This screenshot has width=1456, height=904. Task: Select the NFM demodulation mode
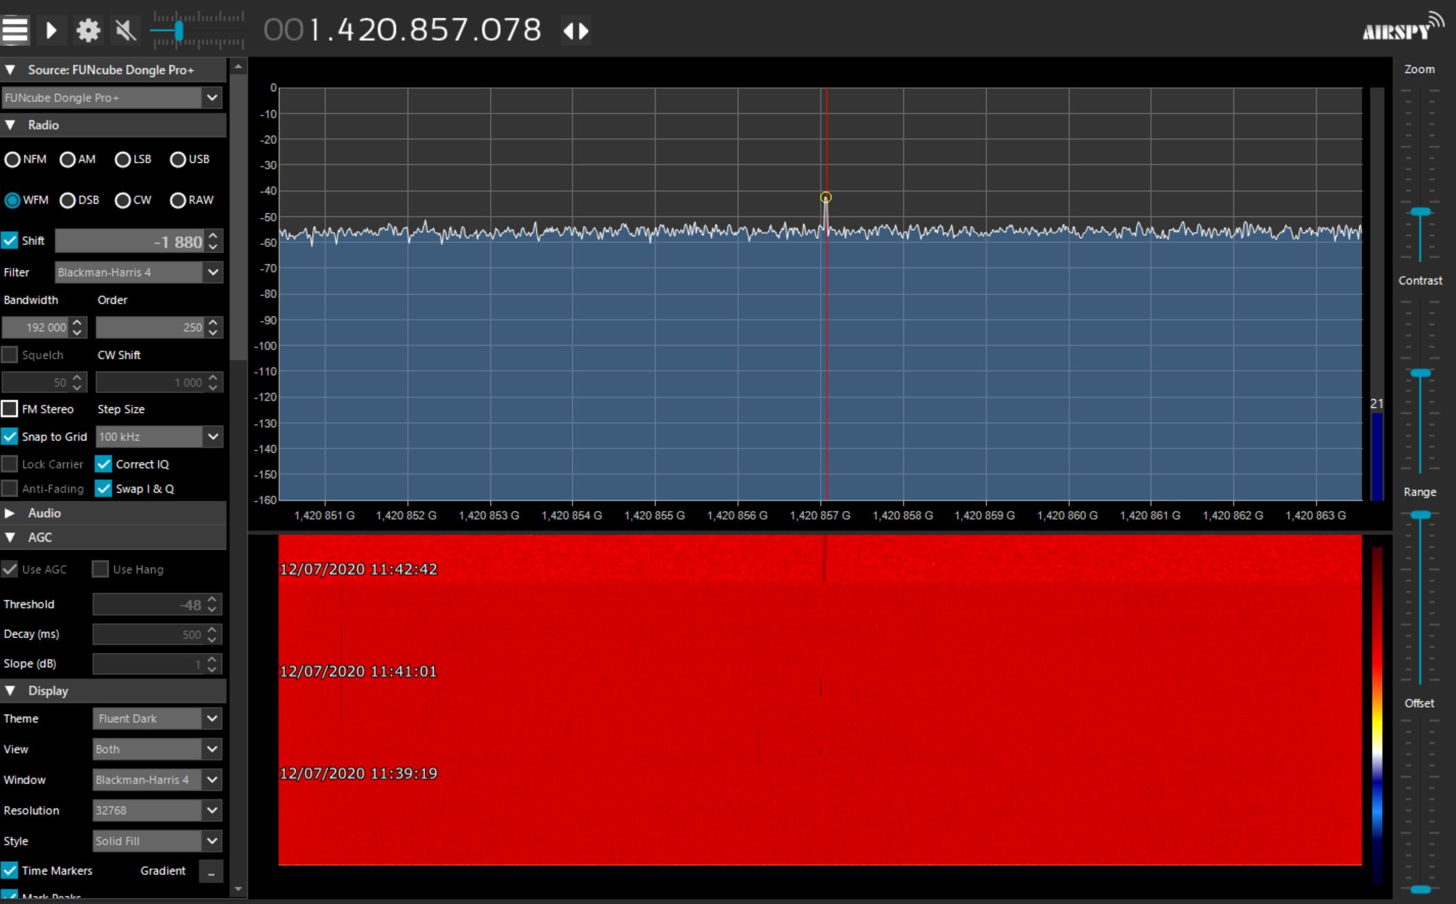tap(12, 159)
